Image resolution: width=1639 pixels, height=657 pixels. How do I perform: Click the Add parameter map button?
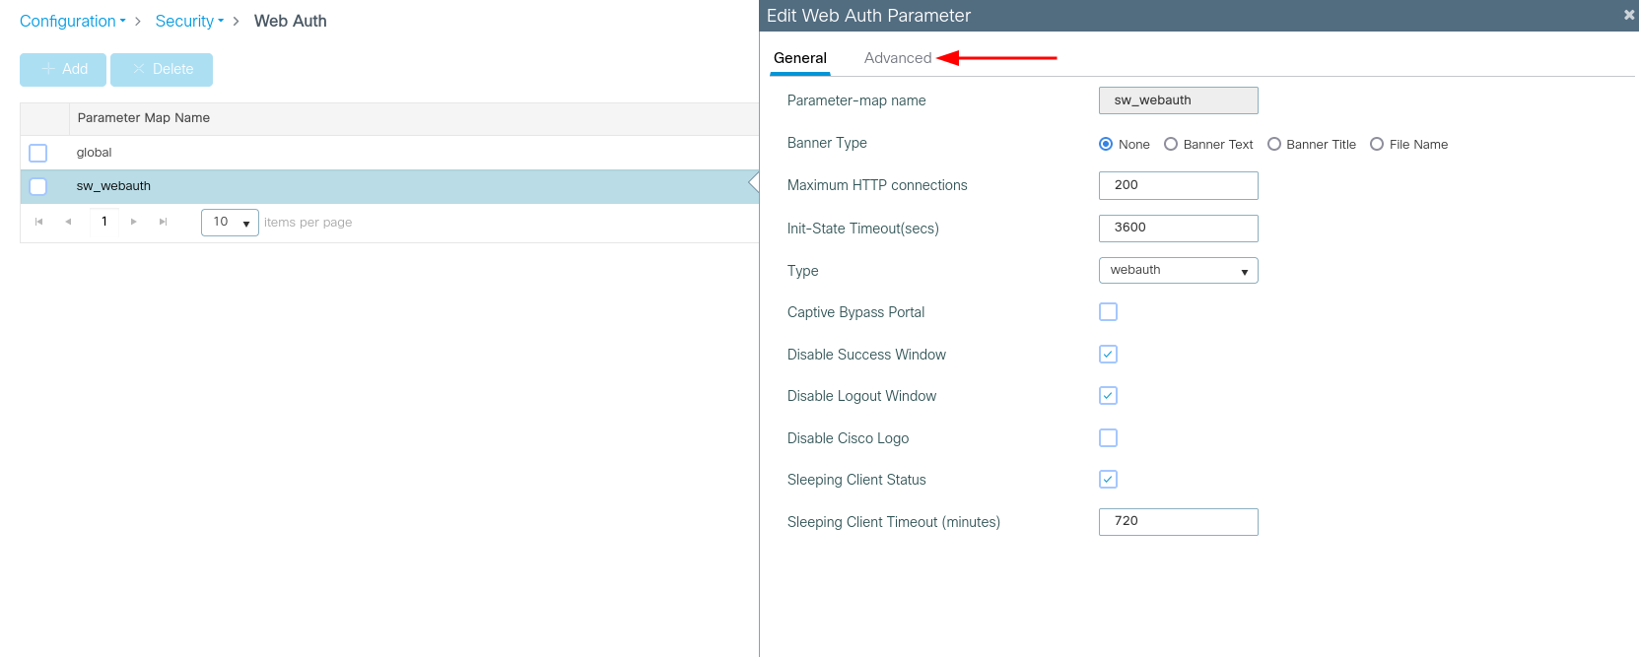(63, 69)
